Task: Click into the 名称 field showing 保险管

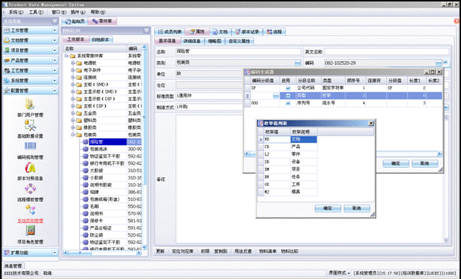Action: 238,52
